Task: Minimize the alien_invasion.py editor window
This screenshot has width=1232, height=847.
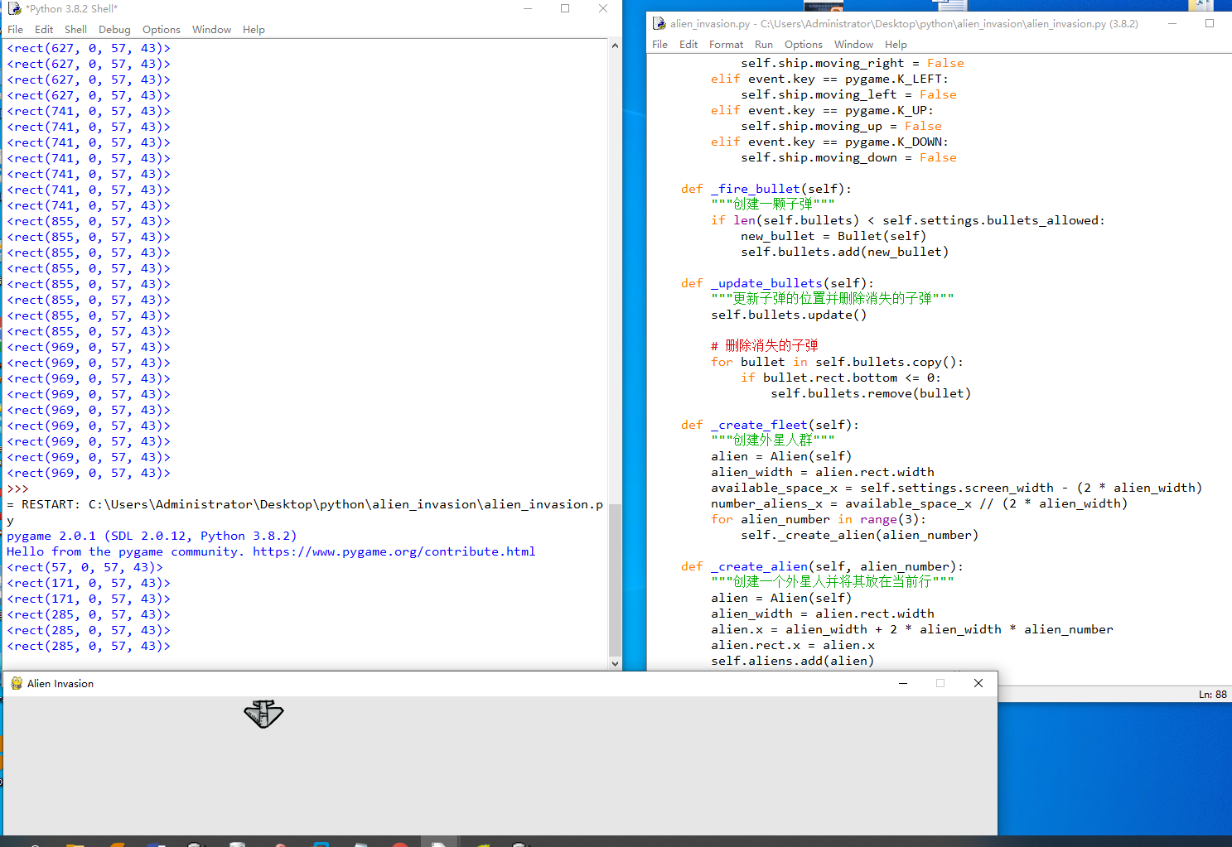Action: (x=1172, y=23)
